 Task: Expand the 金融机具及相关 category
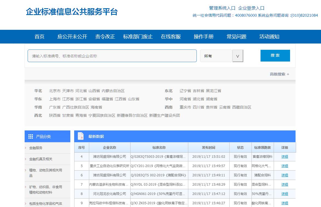click(41, 159)
